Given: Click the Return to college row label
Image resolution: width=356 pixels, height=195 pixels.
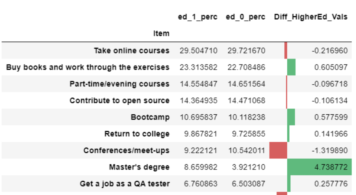Looking at the screenshot, I should pos(137,134).
